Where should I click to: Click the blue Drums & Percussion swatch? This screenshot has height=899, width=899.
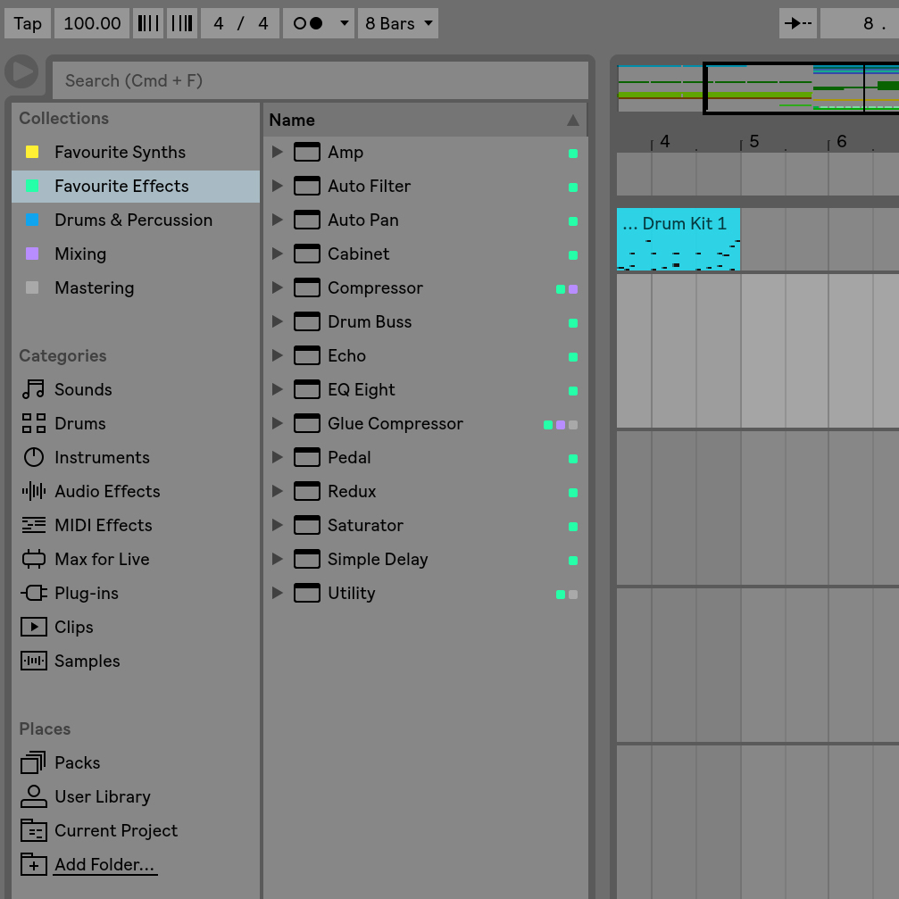32,220
